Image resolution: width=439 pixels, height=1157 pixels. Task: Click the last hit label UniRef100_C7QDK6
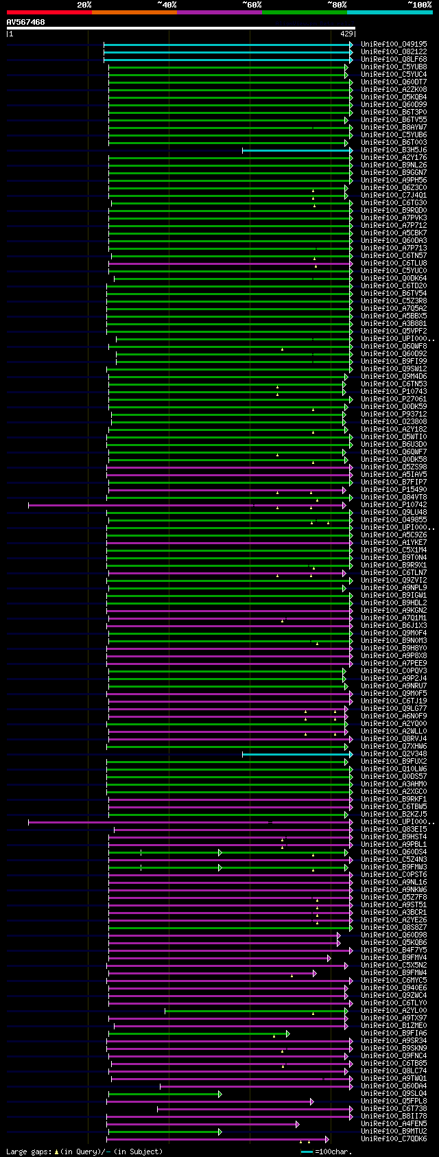click(394, 1138)
